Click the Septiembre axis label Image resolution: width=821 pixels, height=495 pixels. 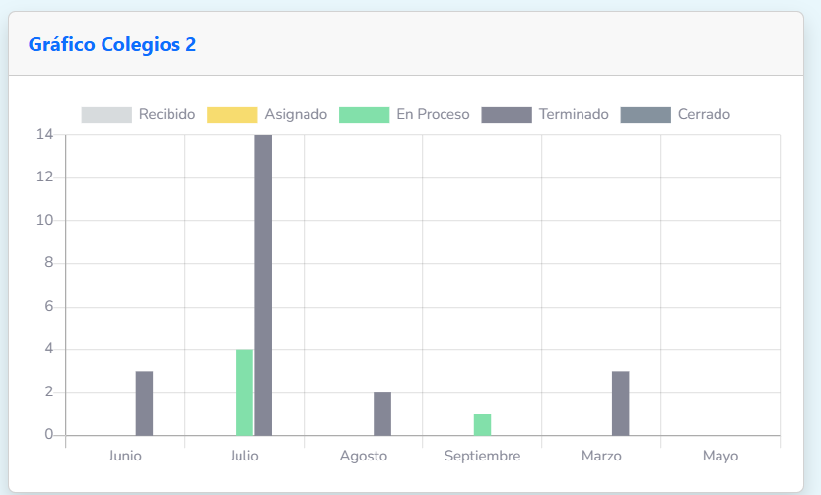click(482, 457)
